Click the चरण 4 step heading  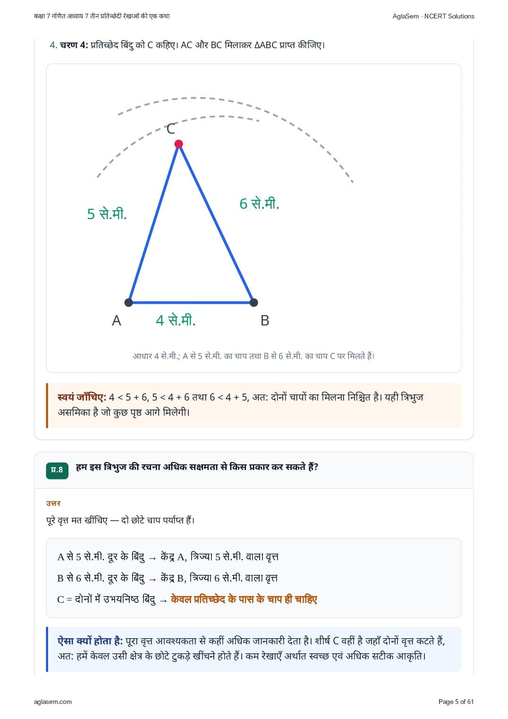pyautogui.click(x=74, y=45)
